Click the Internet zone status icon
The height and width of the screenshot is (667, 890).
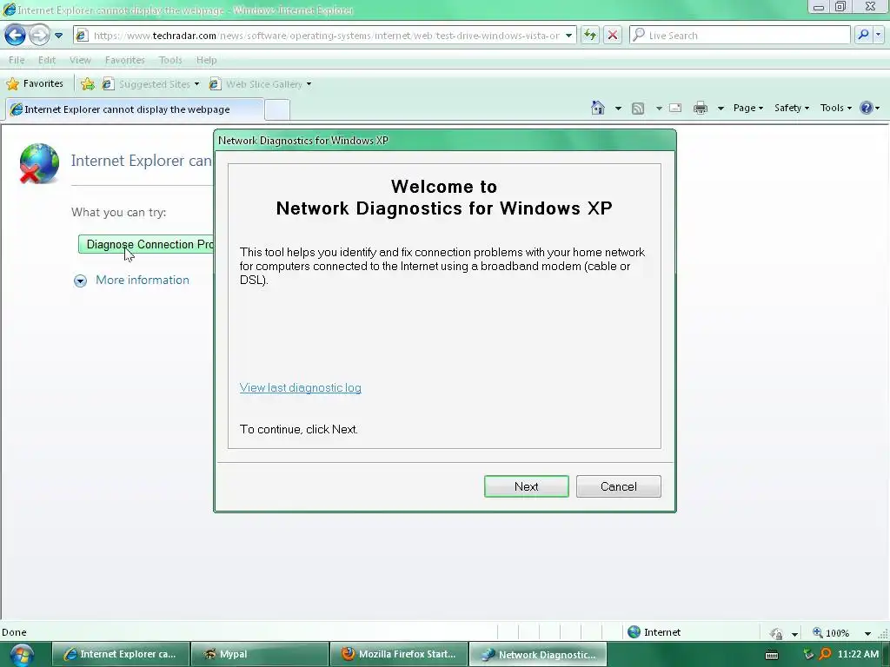pyautogui.click(x=634, y=632)
